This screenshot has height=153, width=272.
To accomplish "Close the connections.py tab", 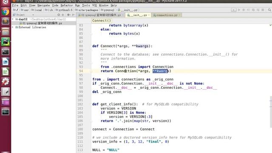I will coord(179,15).
